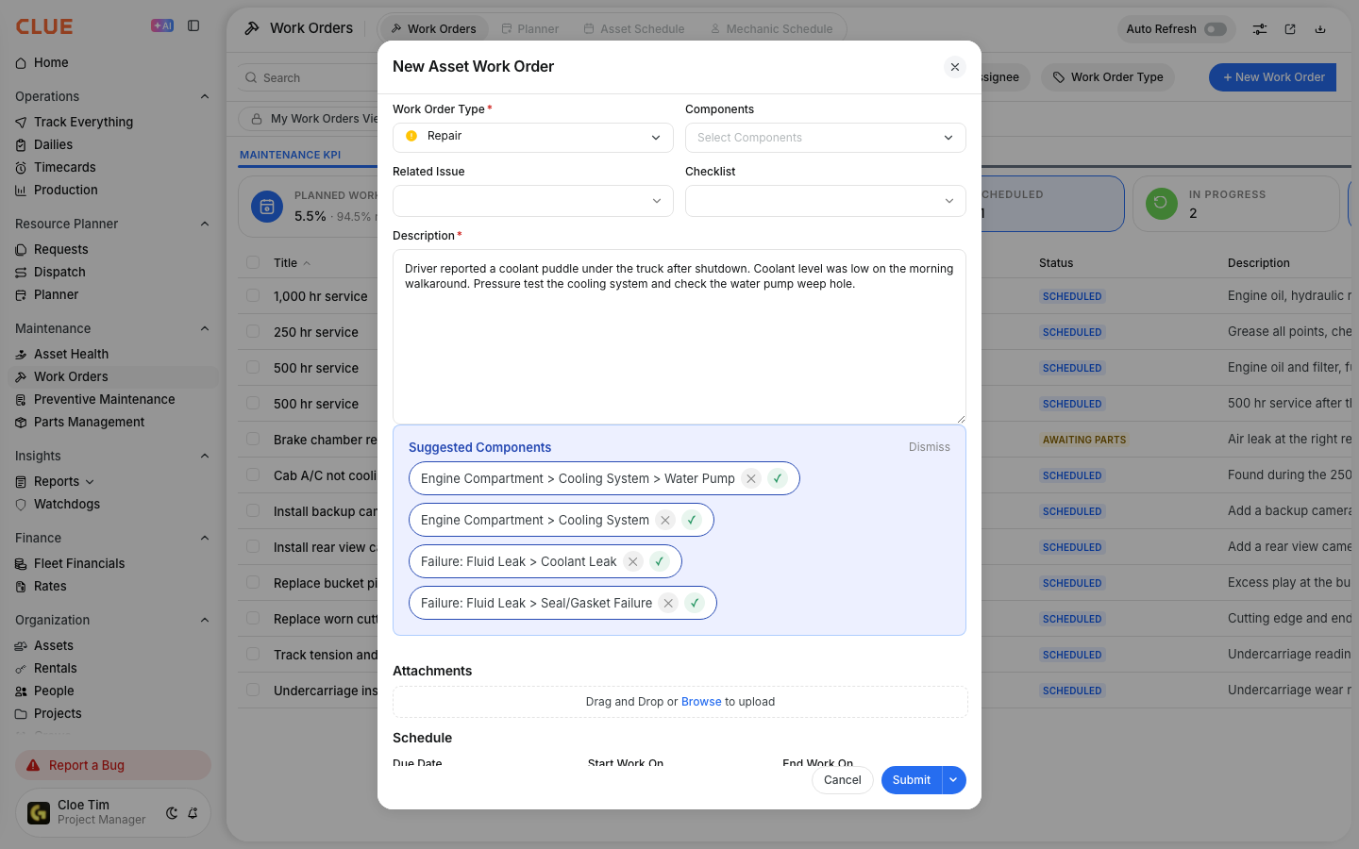Check the 250 hr service row
This screenshot has height=849, width=1359.
coord(253,331)
